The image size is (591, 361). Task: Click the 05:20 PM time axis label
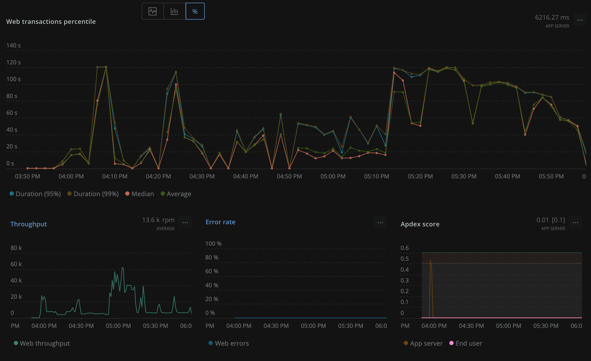pyautogui.click(x=420, y=176)
